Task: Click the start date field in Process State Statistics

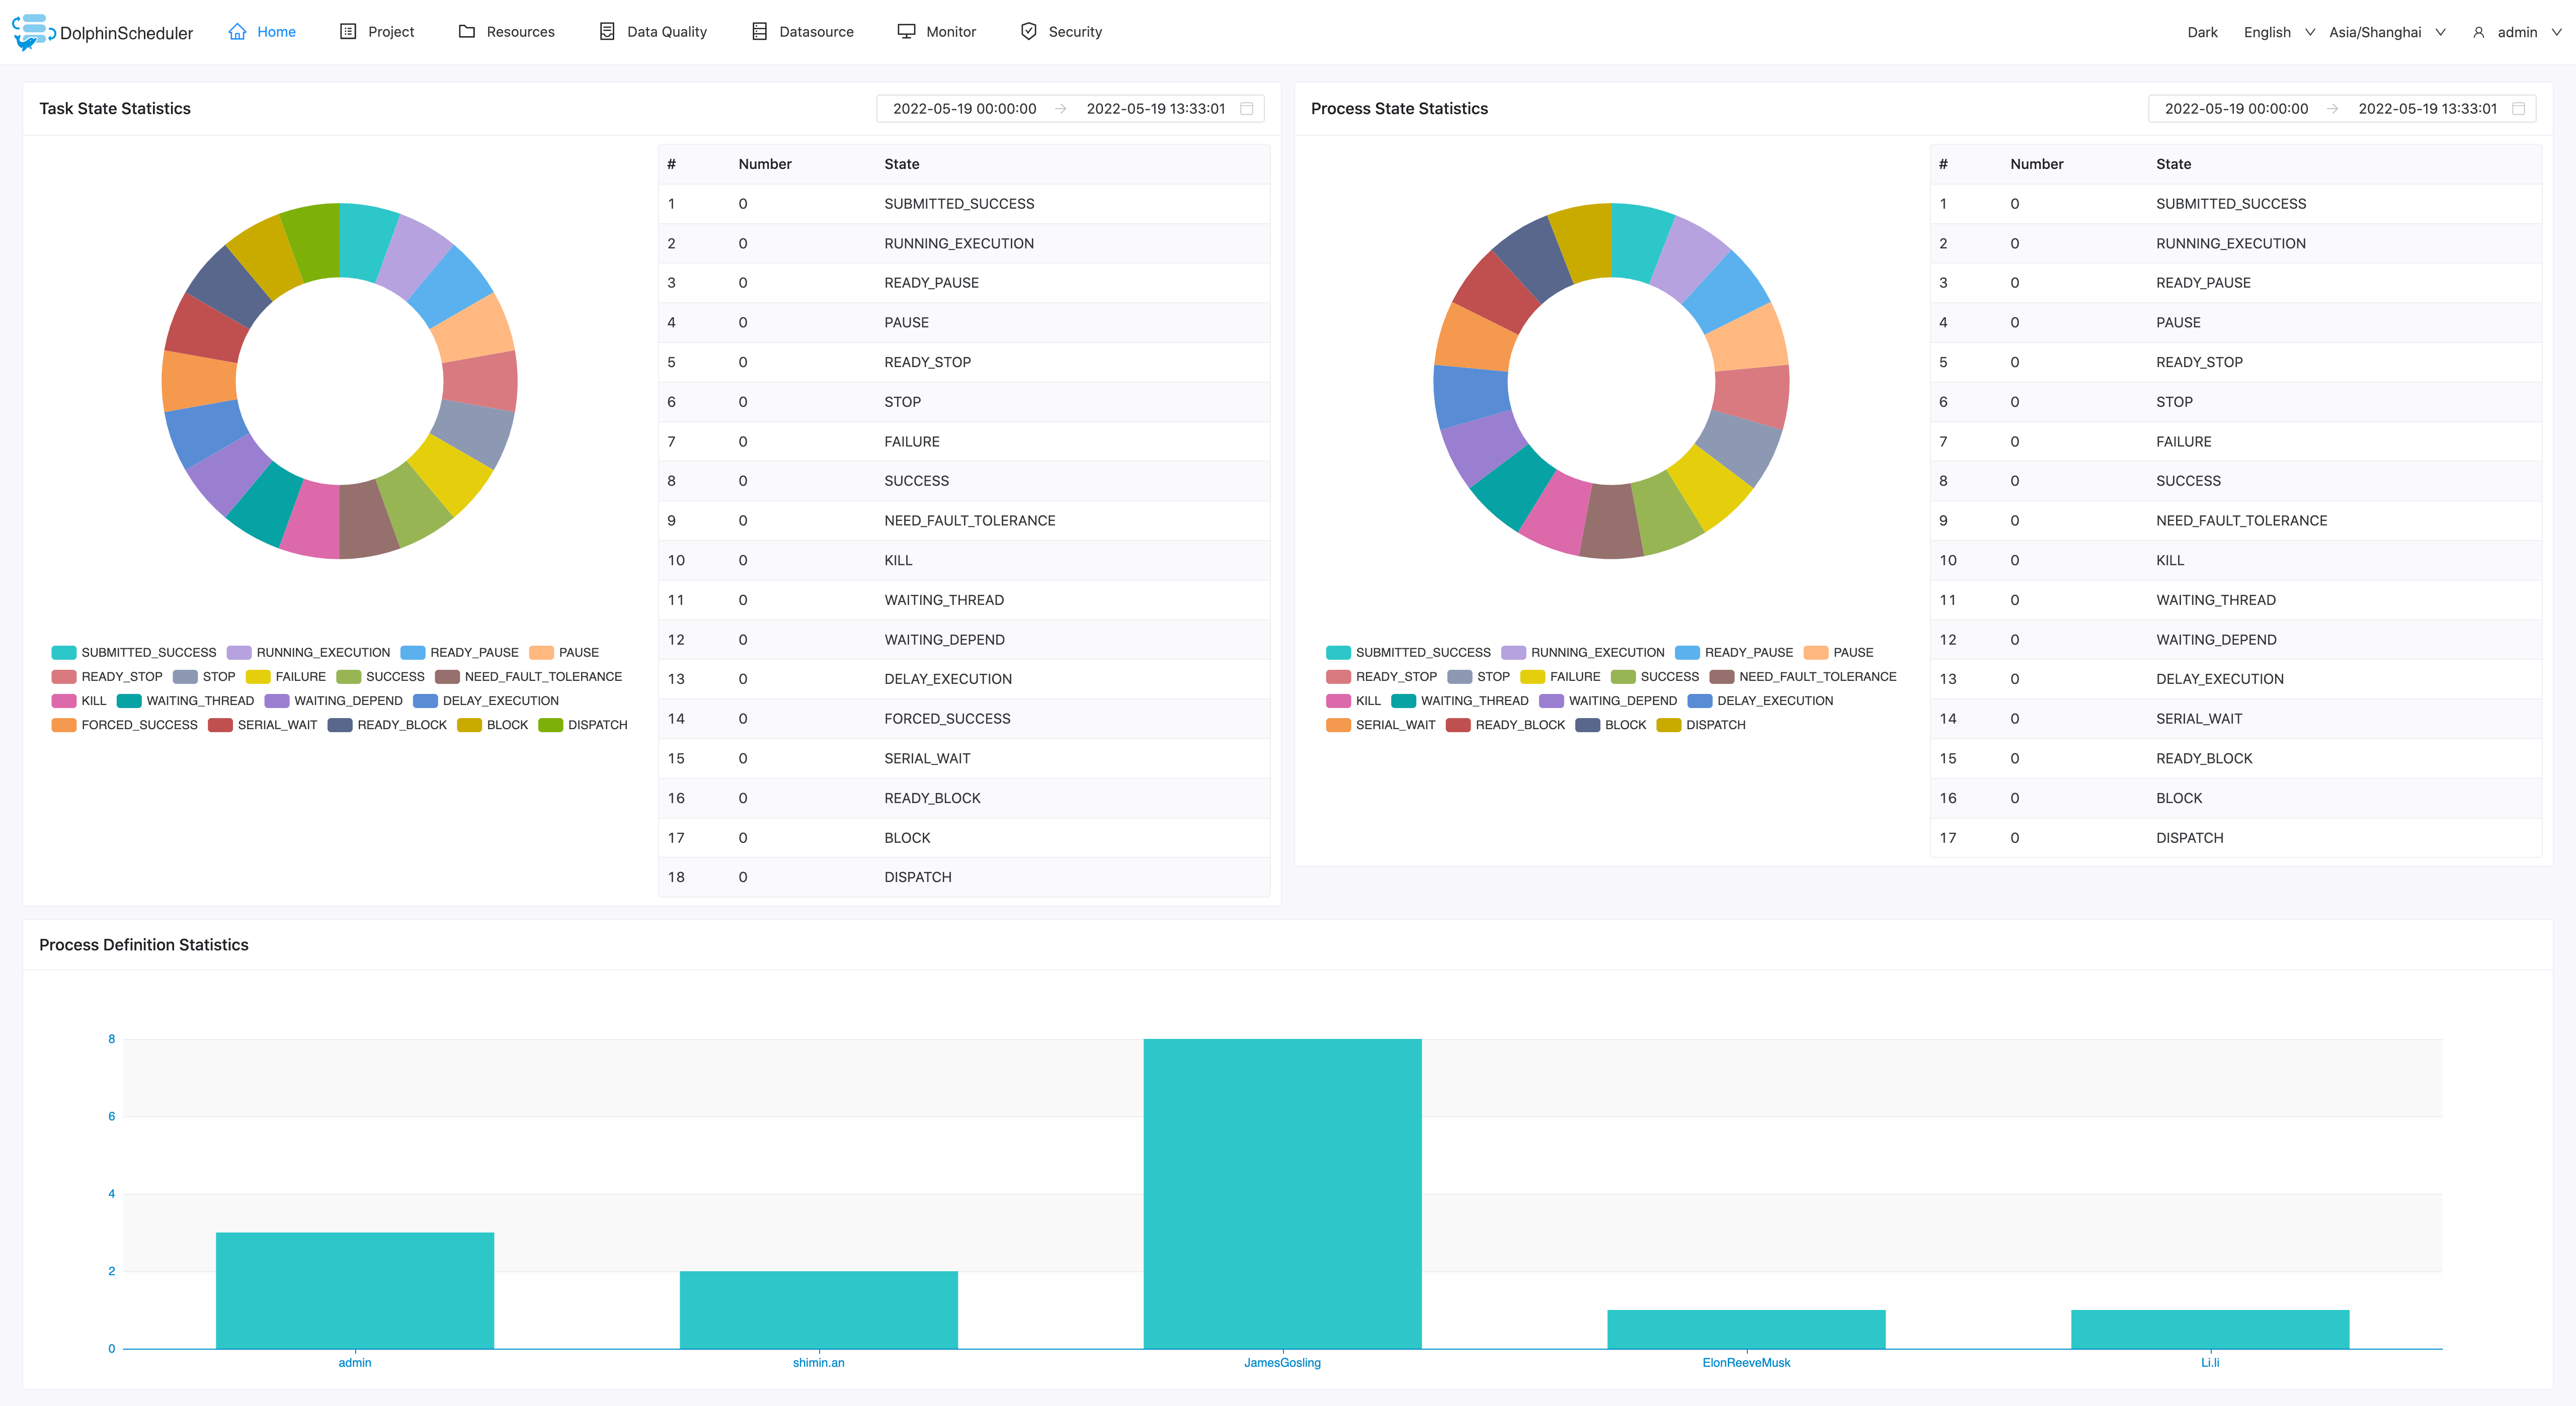Action: 2235,109
